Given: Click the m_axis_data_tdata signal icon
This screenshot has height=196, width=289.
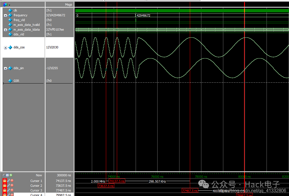Looking at the screenshot, I should [x=10, y=30].
